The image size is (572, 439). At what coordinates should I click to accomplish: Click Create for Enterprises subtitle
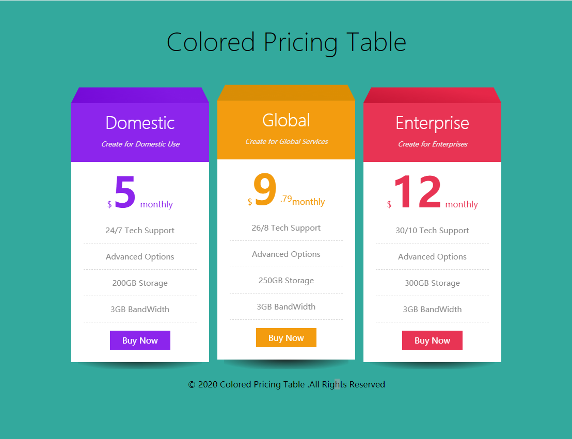433,144
